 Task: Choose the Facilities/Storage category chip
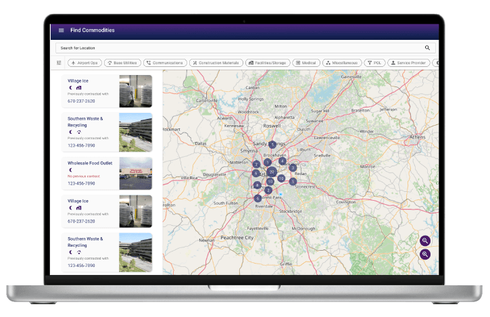[x=267, y=63]
